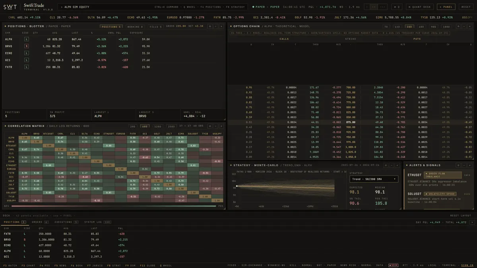This screenshot has height=268, width=477.
Task: Click the L side badge for GC1
Action: point(27,60)
